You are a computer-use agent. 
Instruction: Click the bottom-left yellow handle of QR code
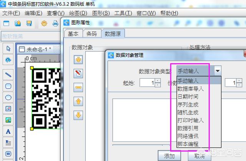[32, 129]
